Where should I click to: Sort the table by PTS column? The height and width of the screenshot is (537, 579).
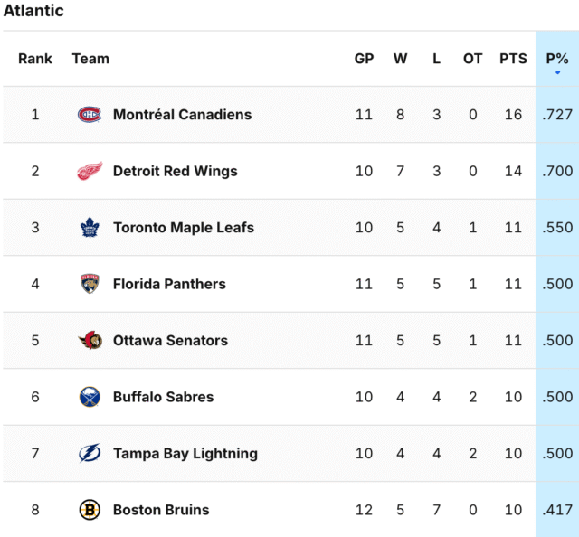pos(513,59)
